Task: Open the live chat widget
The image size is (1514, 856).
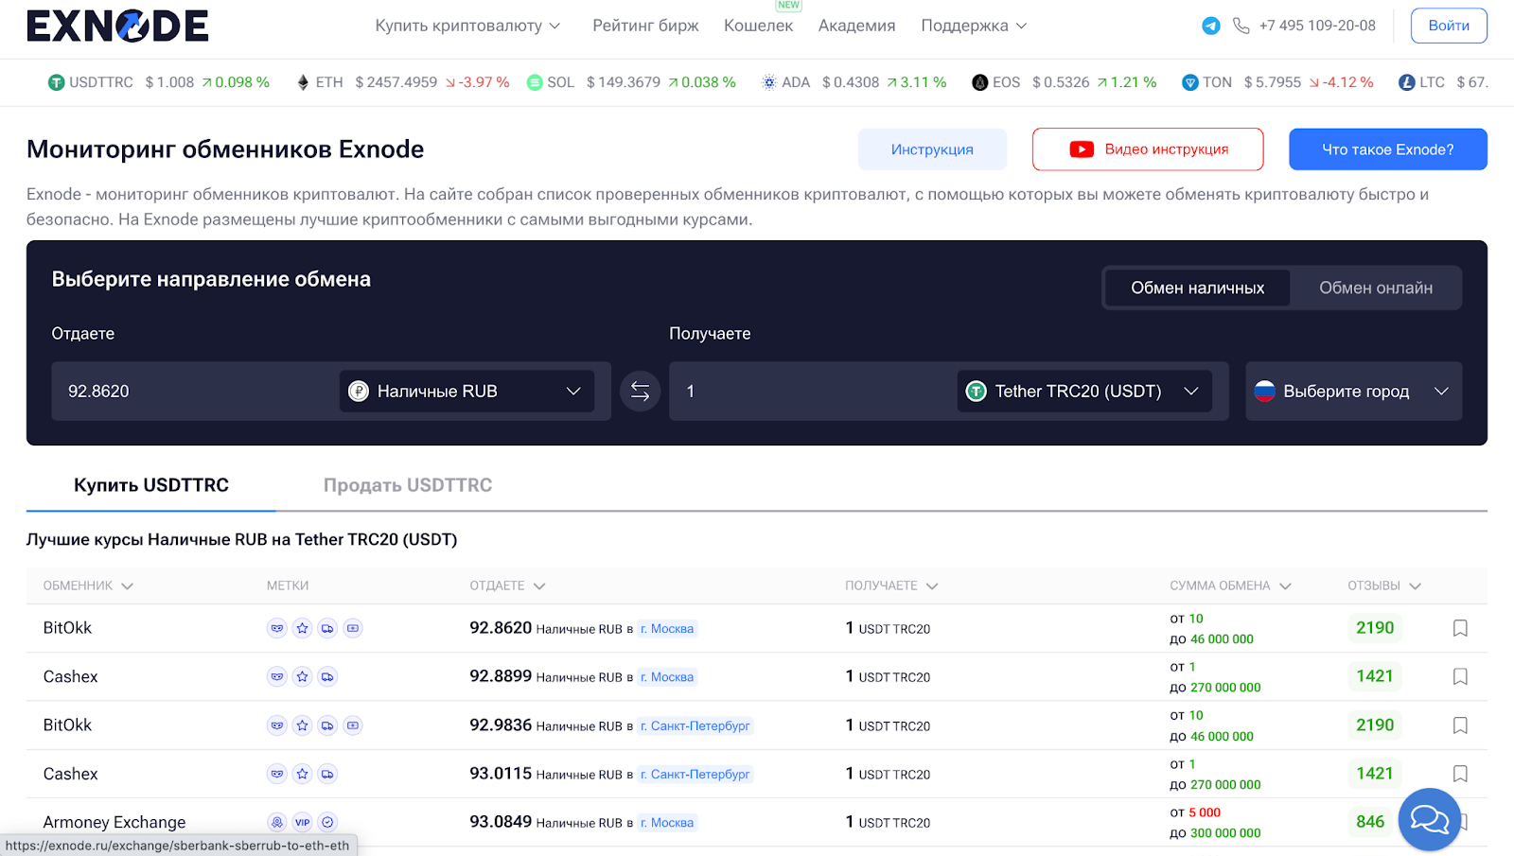Action: (1429, 819)
